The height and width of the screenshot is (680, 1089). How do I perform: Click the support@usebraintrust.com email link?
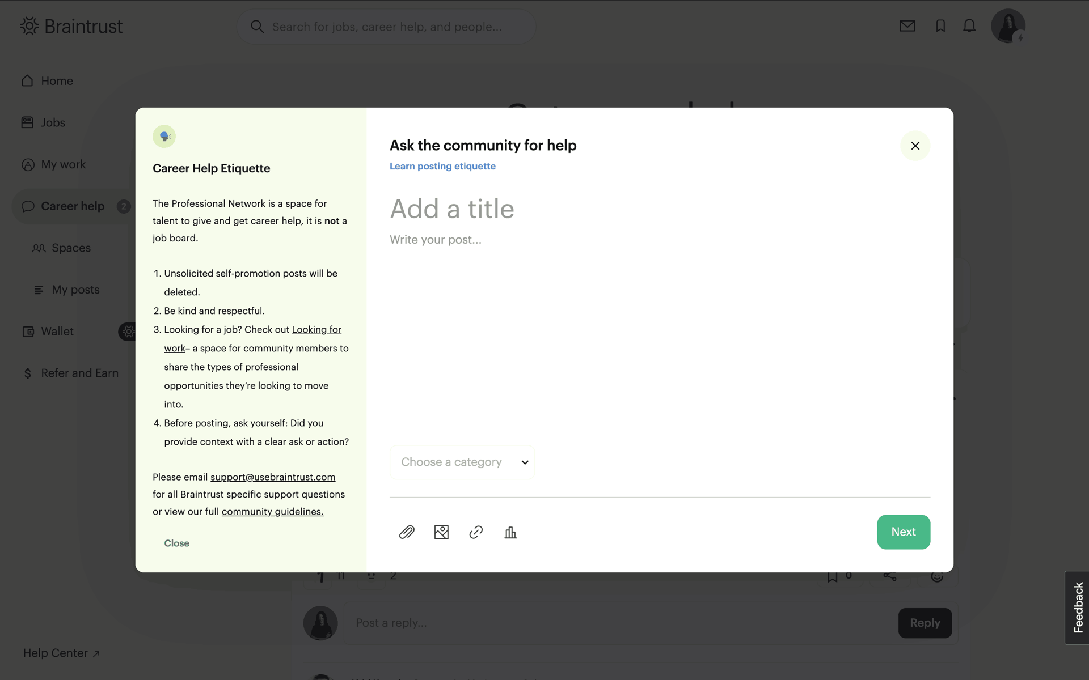click(273, 477)
